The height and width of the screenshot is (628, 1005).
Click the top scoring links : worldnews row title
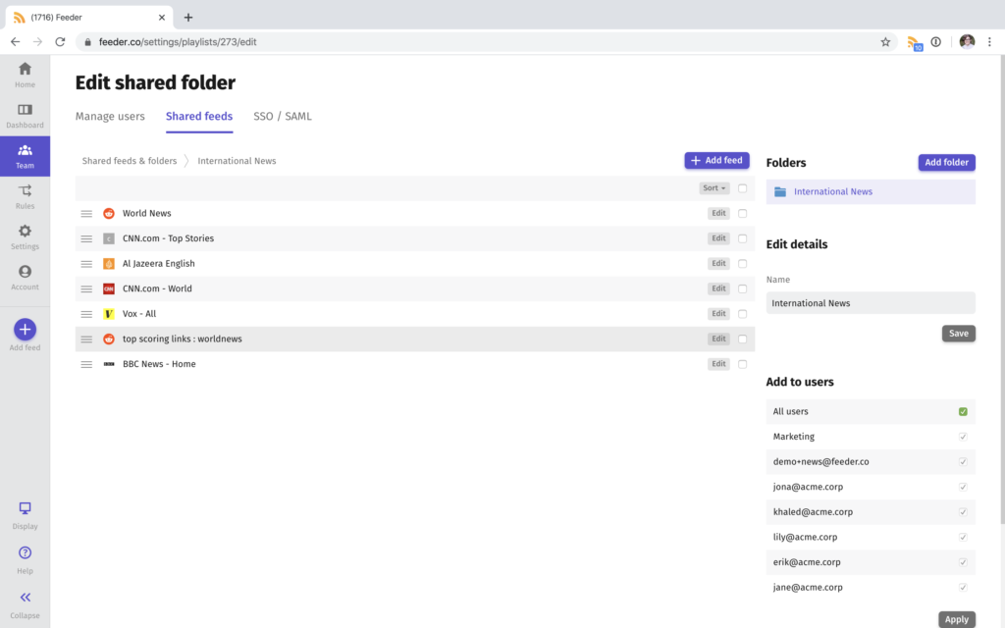coord(183,339)
